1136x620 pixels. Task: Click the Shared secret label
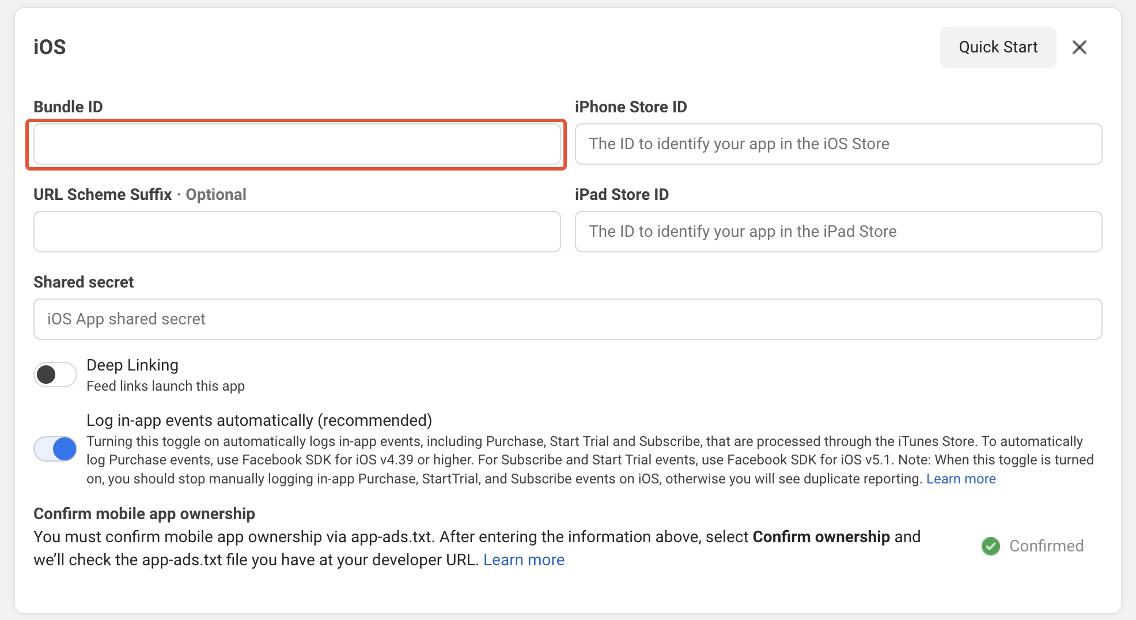pos(84,282)
